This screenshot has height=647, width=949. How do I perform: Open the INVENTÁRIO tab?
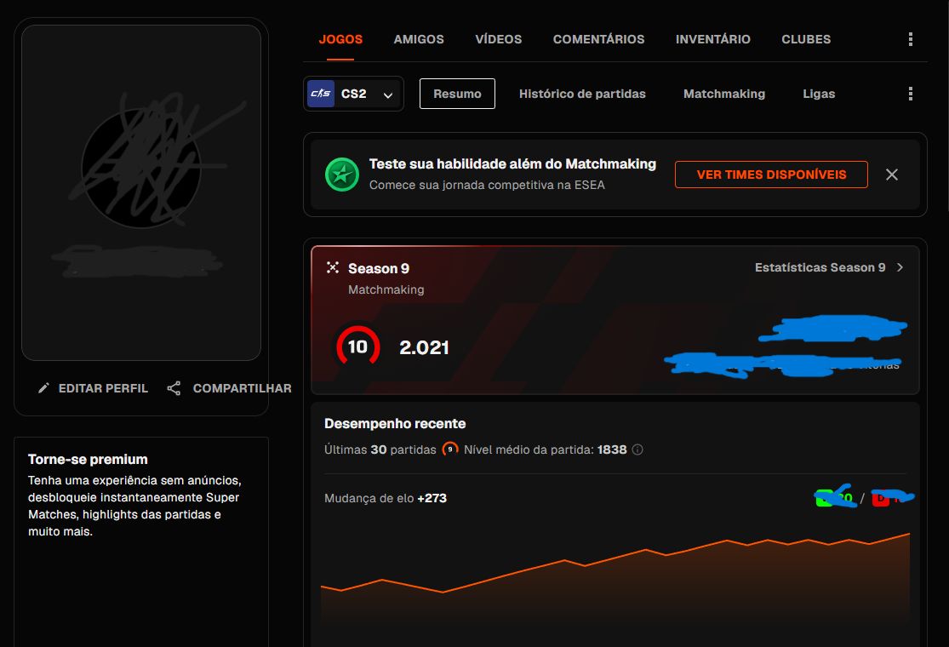[x=713, y=39]
